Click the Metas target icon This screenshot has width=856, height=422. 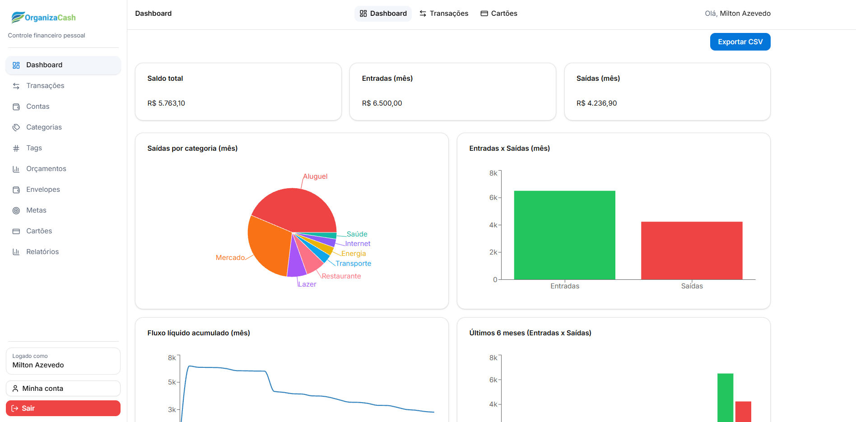tap(16, 210)
